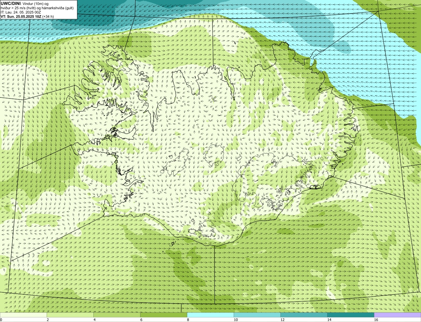Click the legend label "16"
The image size is (421, 322).
(376, 320)
